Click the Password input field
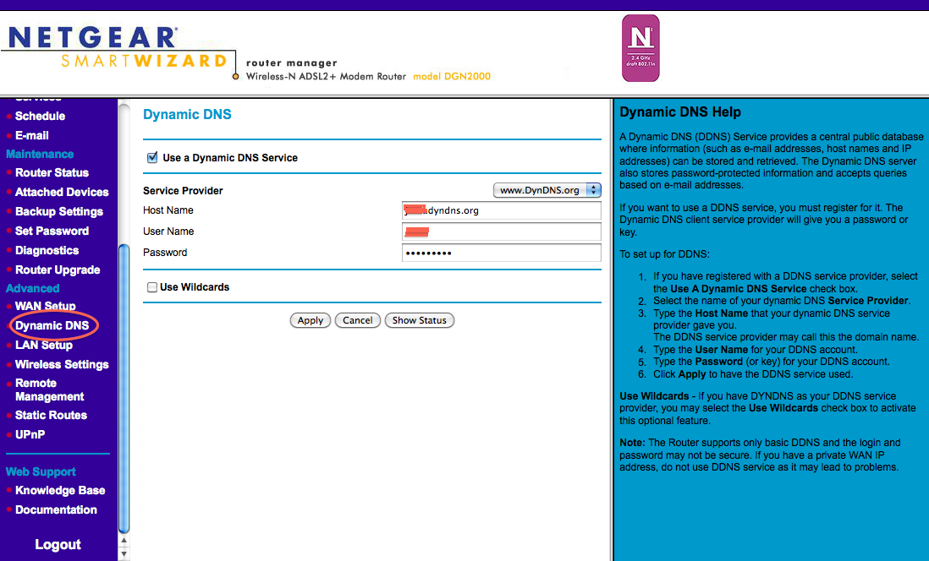Screen dimensions: 929x561 click(501, 253)
